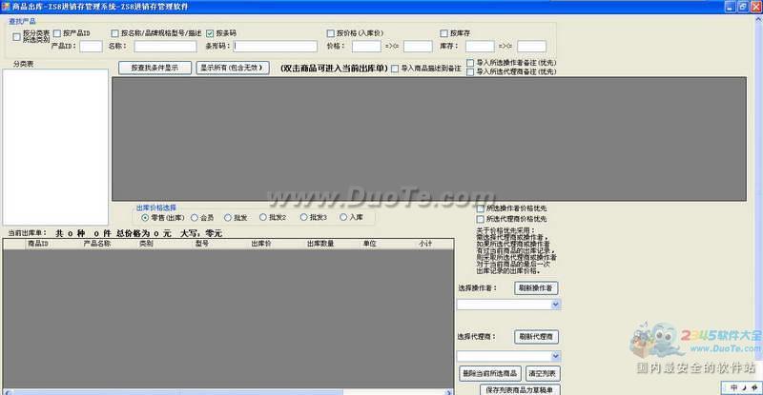Click right arrow of order table scrollbar
The image size is (763, 395).
(x=448, y=392)
